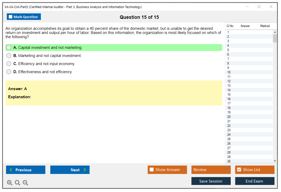
Task: Select answer option A radio button
Action: tap(9, 48)
